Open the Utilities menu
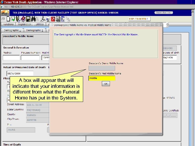 [x=40, y=24]
